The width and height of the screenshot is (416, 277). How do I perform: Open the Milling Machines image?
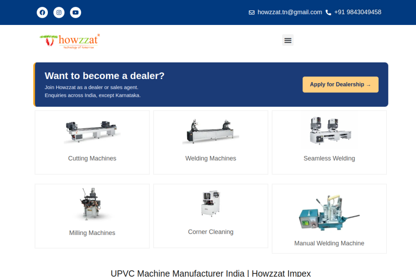click(92, 204)
